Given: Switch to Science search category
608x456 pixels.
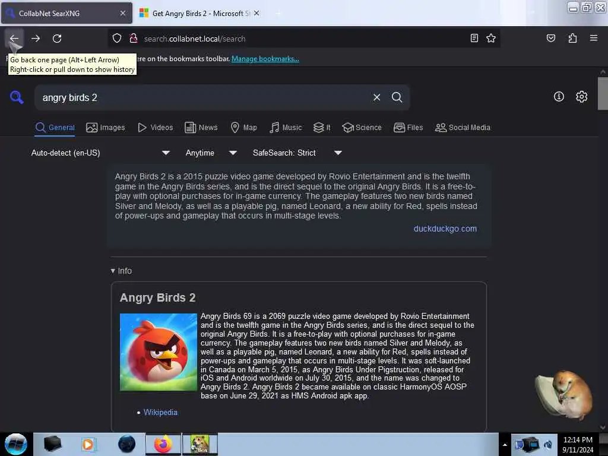Looking at the screenshot, I should pyautogui.click(x=362, y=127).
